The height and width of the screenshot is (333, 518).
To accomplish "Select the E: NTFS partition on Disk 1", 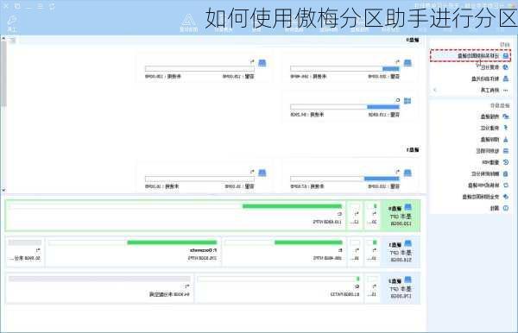I will (285, 252).
